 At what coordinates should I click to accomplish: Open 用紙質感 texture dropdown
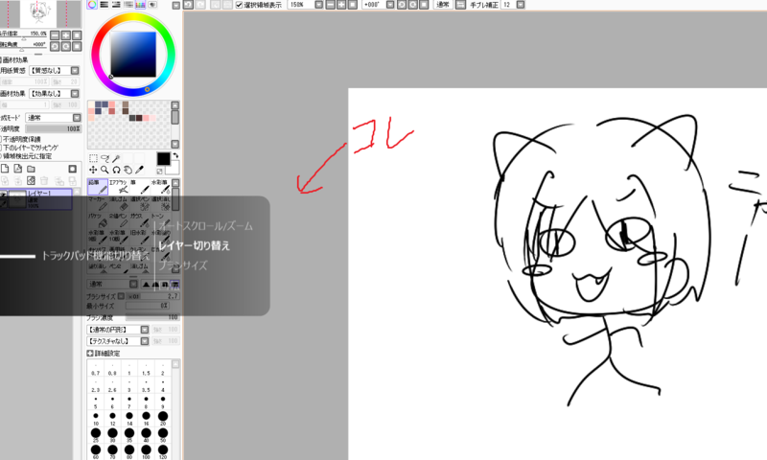75,70
